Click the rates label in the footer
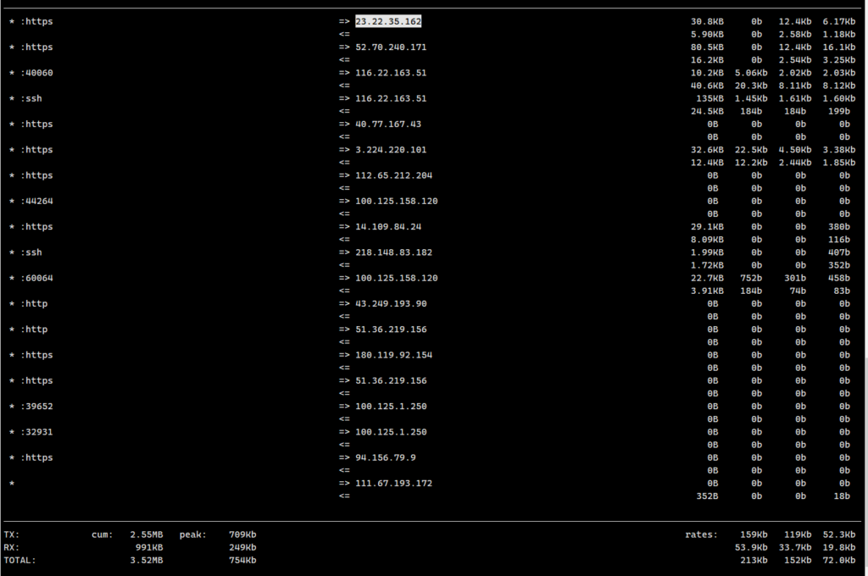The image size is (868, 576). pyautogui.click(x=701, y=535)
